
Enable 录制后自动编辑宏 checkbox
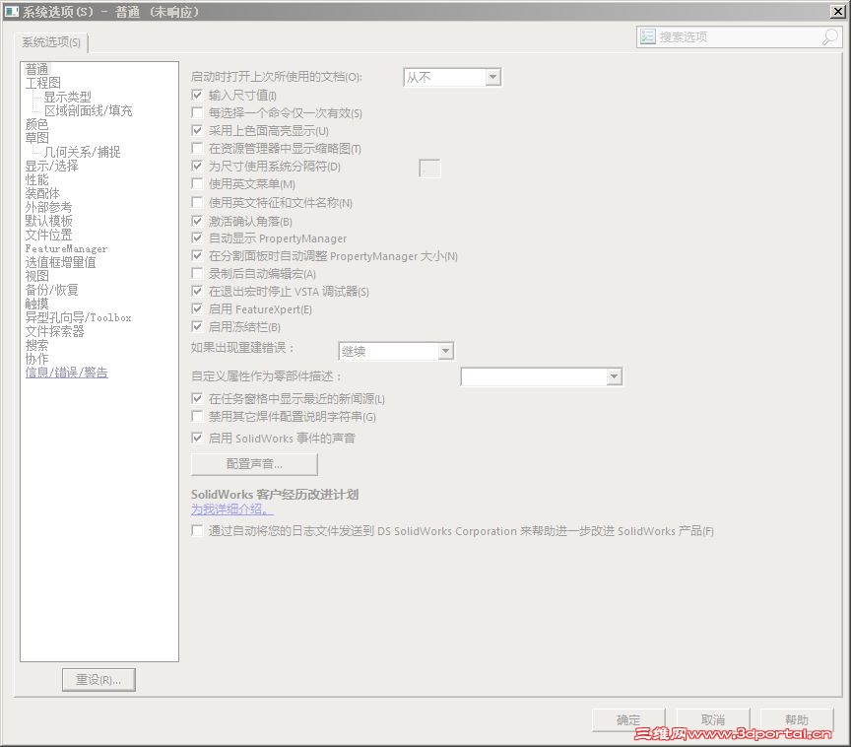[197, 274]
